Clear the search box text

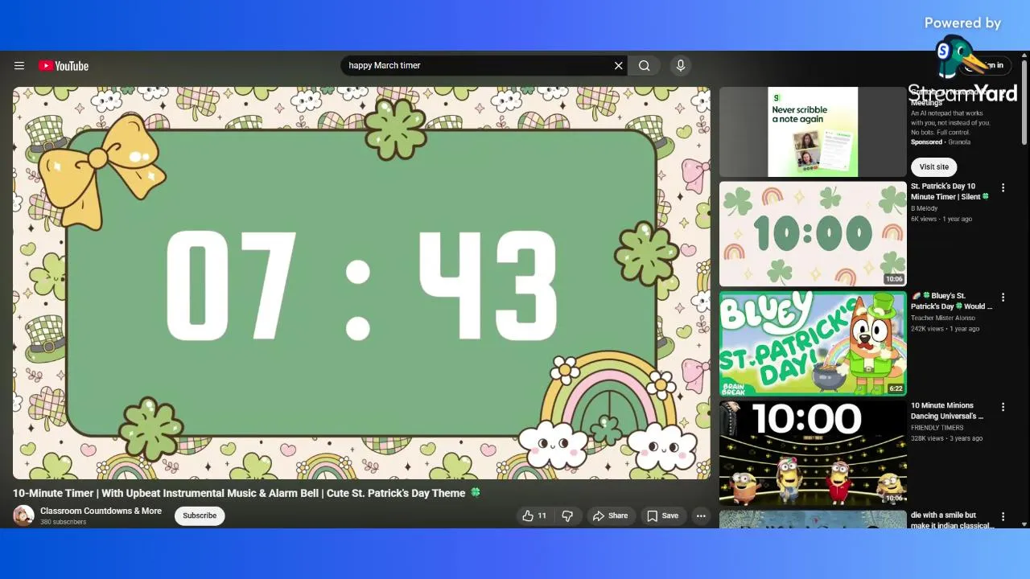tap(618, 66)
